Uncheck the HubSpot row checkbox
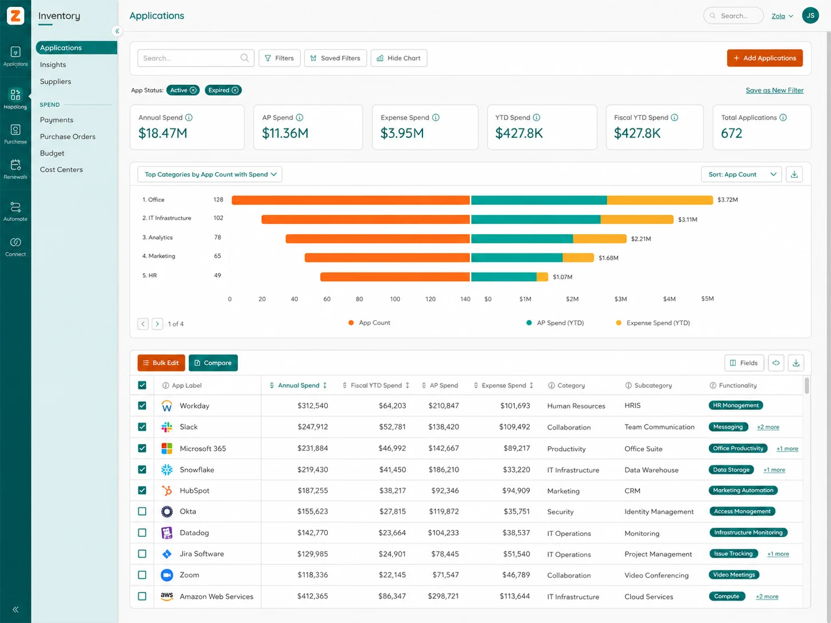The height and width of the screenshot is (623, 831). (142, 490)
